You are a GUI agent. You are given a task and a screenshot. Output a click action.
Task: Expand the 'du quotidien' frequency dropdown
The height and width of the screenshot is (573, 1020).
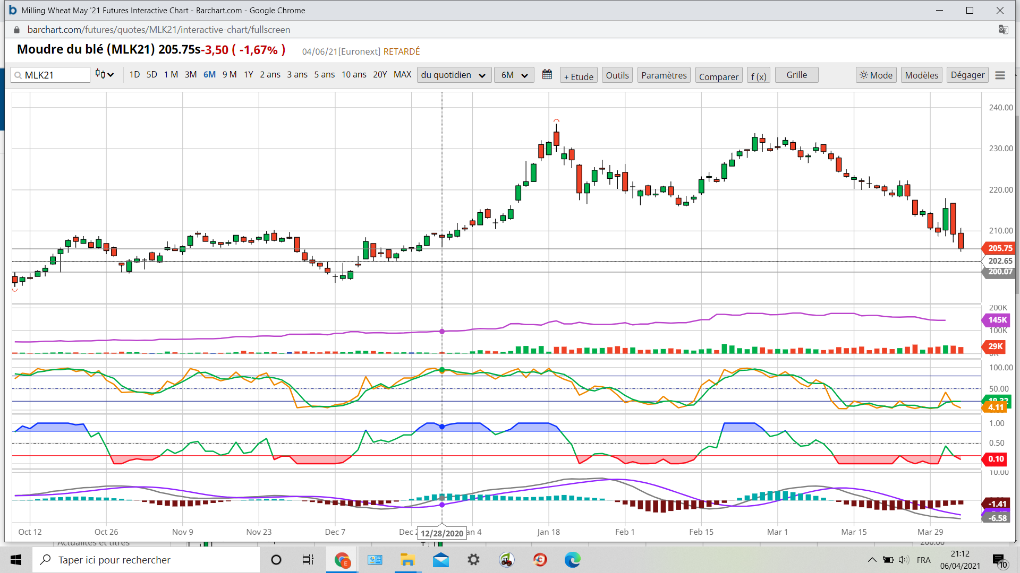coord(453,75)
